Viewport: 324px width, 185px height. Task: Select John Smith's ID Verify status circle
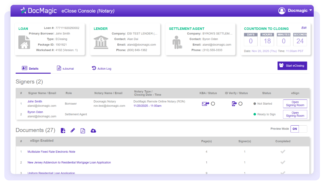tap(241, 103)
